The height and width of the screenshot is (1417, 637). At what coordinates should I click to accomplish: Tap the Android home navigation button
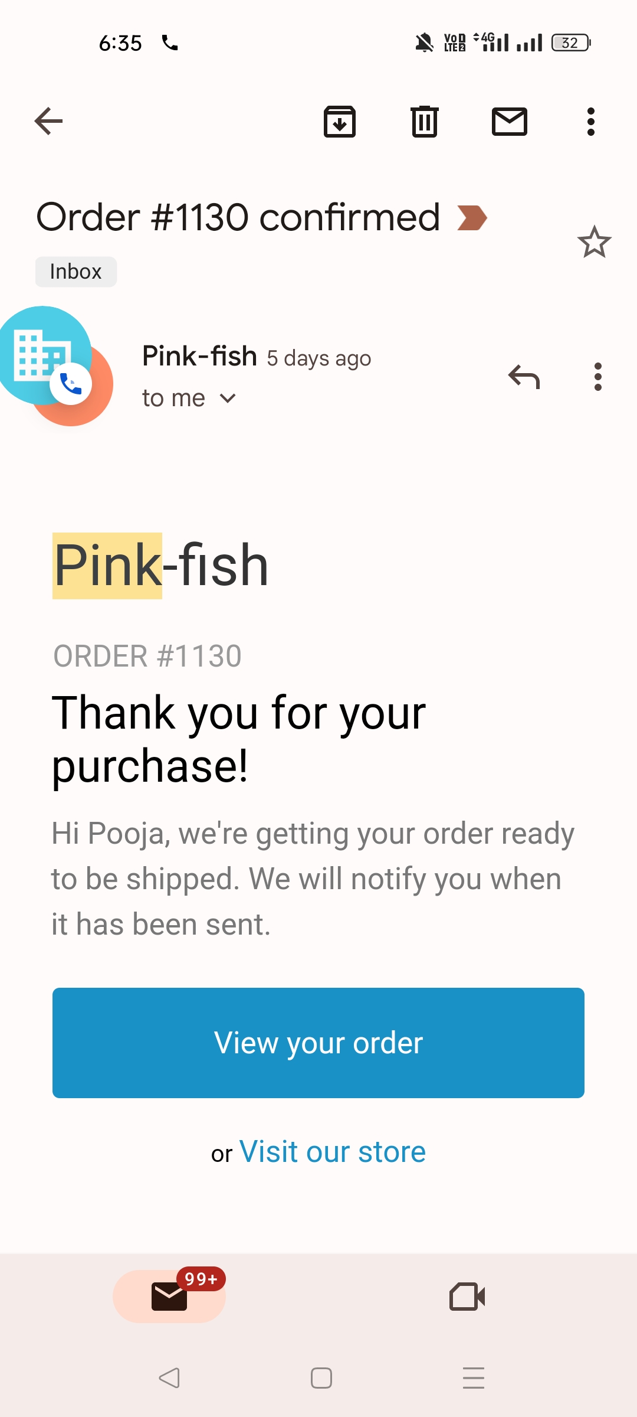321,1378
